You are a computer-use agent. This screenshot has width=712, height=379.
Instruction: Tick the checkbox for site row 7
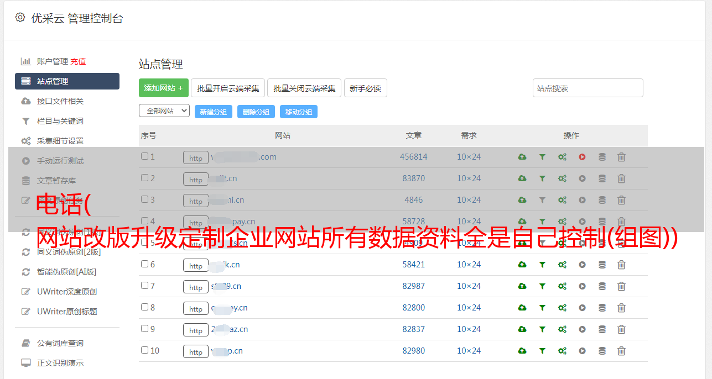click(x=144, y=286)
